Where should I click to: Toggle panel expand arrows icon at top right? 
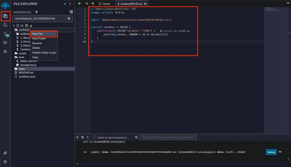coord(288,3)
